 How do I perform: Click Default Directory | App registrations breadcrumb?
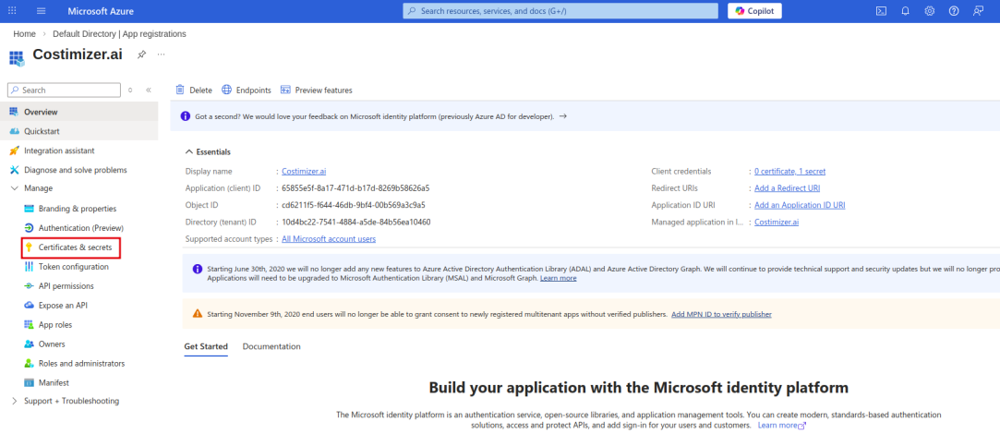tap(120, 34)
